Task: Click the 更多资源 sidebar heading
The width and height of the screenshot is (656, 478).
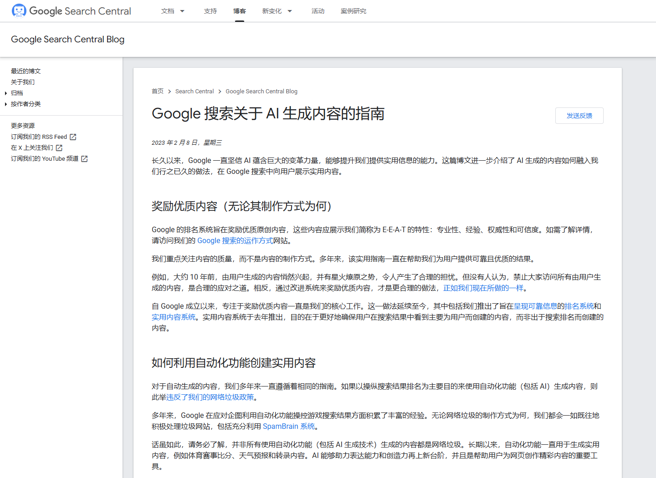Action: (23, 126)
